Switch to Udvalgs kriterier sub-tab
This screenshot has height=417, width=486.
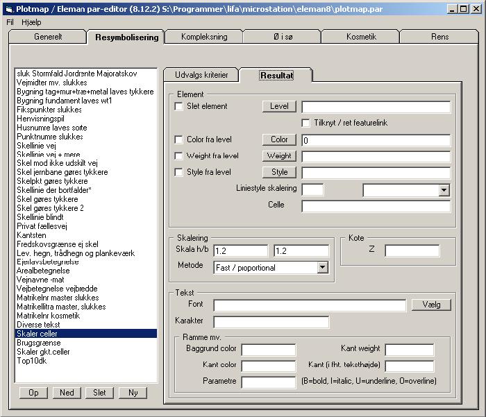coord(201,75)
